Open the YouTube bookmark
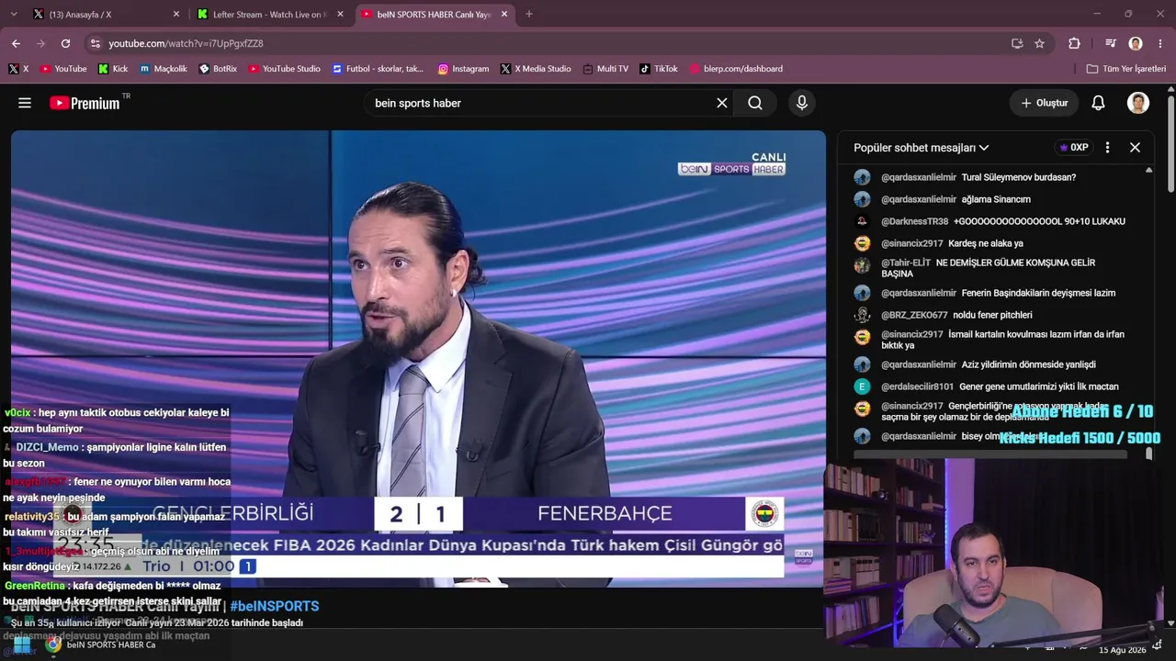 [62, 69]
